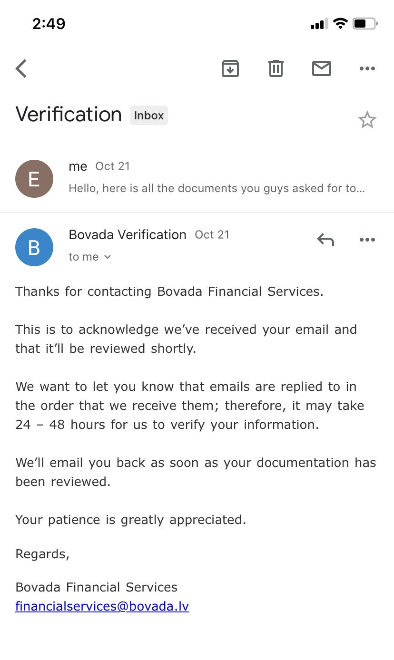This screenshot has height=660, width=394.
Task: Archive this Verification email
Action: [230, 68]
